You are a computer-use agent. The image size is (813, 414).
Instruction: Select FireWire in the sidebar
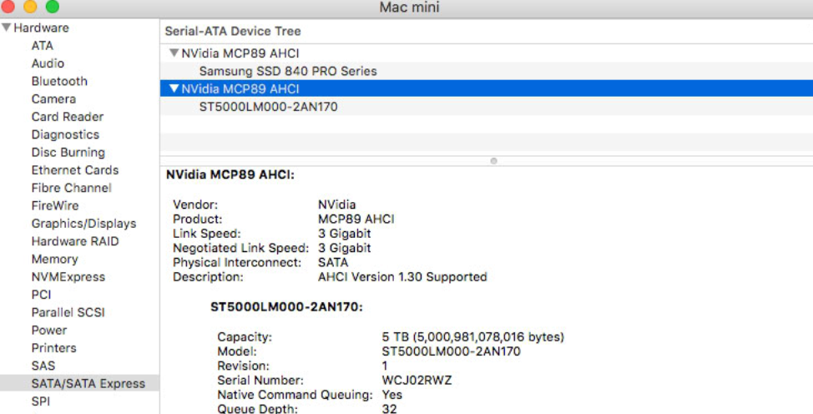coord(55,205)
